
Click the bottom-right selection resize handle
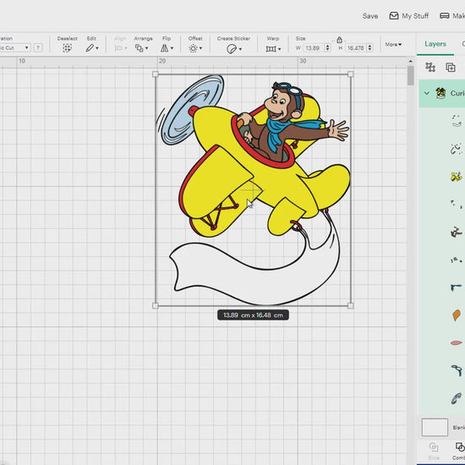pyautogui.click(x=351, y=306)
